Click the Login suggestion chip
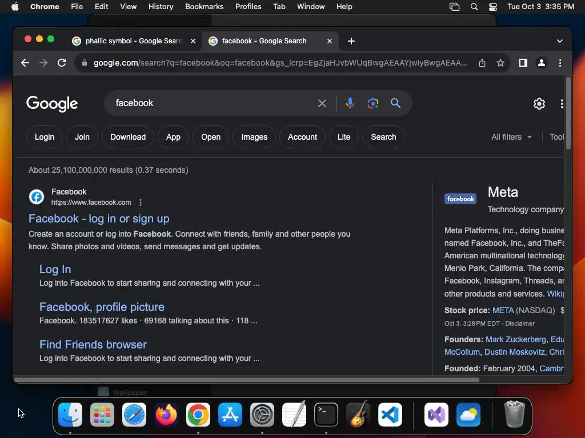 [45, 137]
